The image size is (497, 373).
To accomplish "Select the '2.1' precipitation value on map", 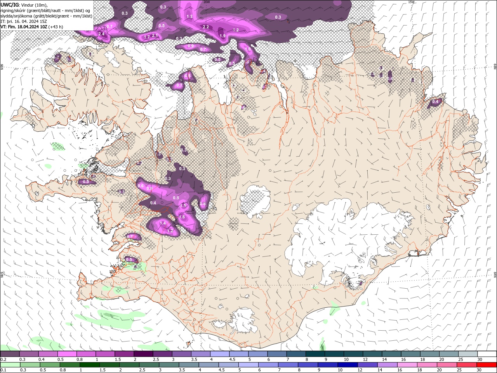I will 155,35.
